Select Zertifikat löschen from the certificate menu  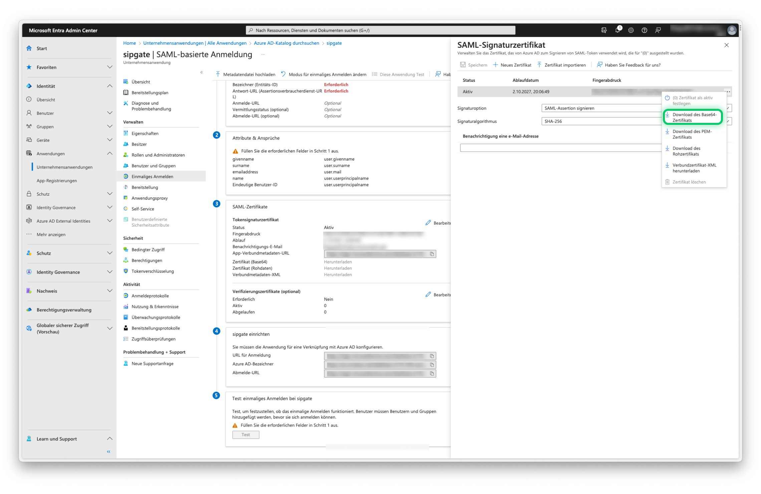tap(689, 182)
